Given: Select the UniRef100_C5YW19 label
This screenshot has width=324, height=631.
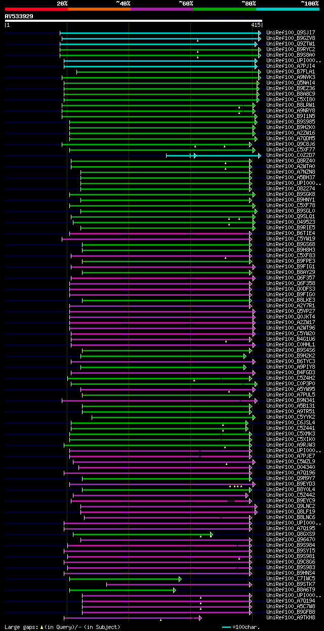Looking at the screenshot, I should [291, 239].
